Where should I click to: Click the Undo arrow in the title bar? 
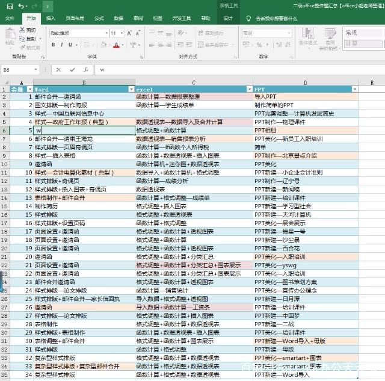coord(21,6)
